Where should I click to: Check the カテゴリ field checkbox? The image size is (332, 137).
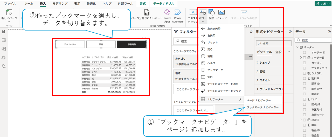click(305, 63)
